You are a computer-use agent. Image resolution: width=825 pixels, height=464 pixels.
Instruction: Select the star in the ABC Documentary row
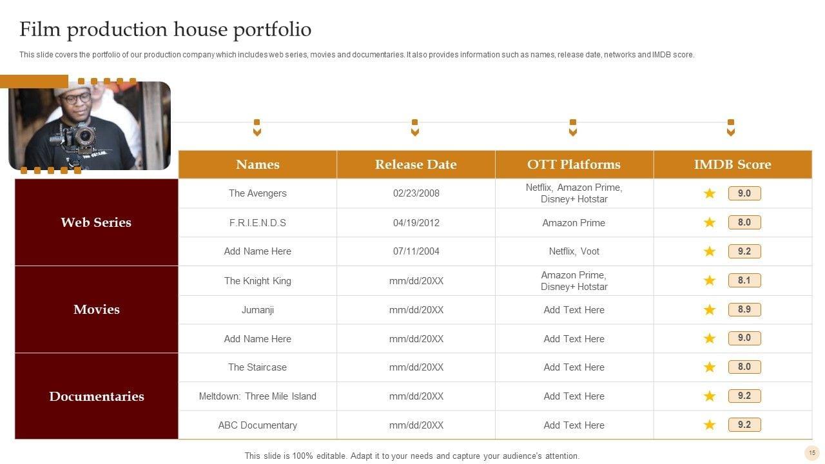click(710, 425)
